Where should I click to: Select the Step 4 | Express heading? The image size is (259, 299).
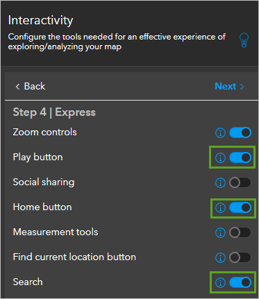54,112
